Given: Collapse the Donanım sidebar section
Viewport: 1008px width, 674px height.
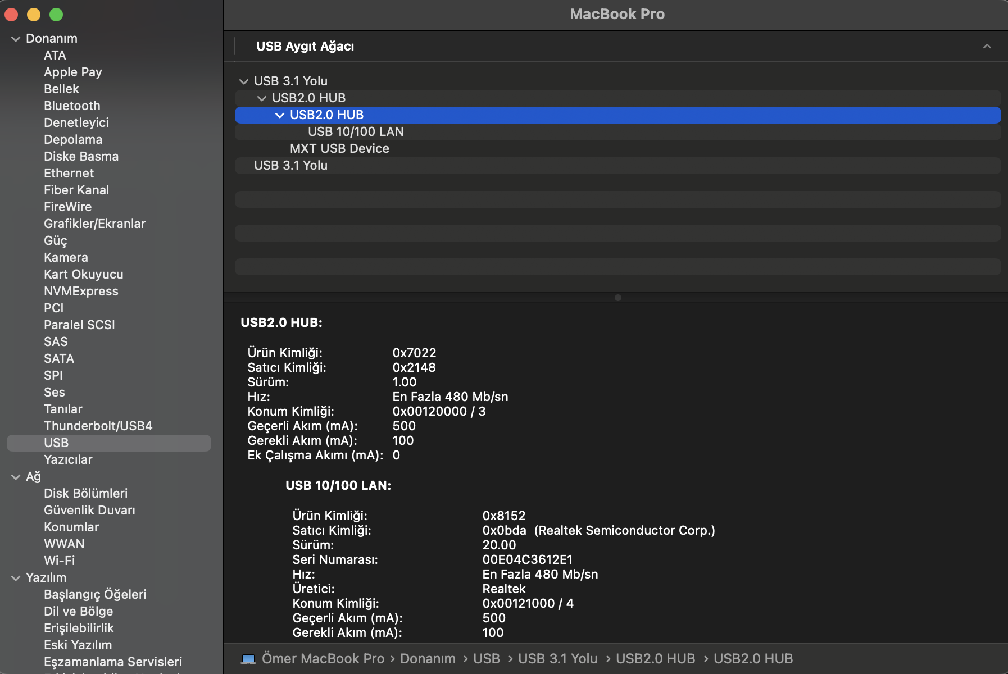Looking at the screenshot, I should click(x=16, y=39).
